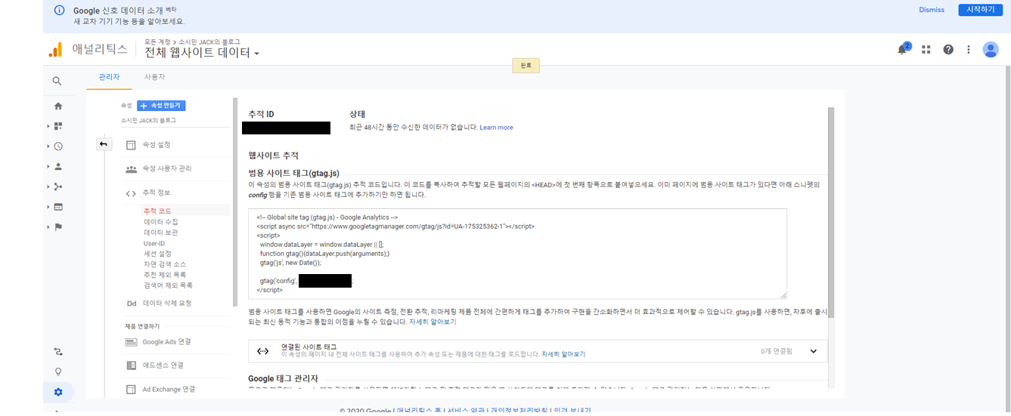
Task: Click the back arrow button in property column
Action: 104,144
